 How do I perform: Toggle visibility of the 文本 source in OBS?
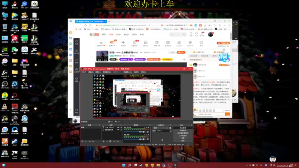(118, 127)
